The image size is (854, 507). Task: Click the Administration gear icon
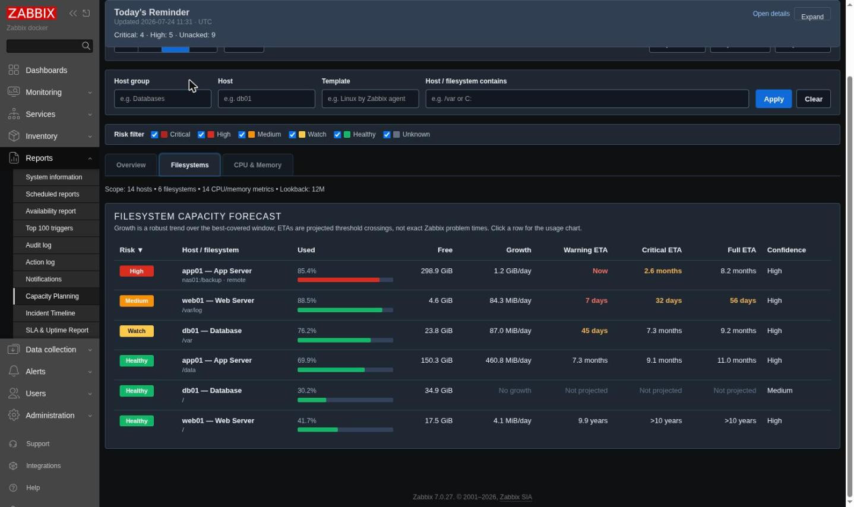[x=14, y=416]
